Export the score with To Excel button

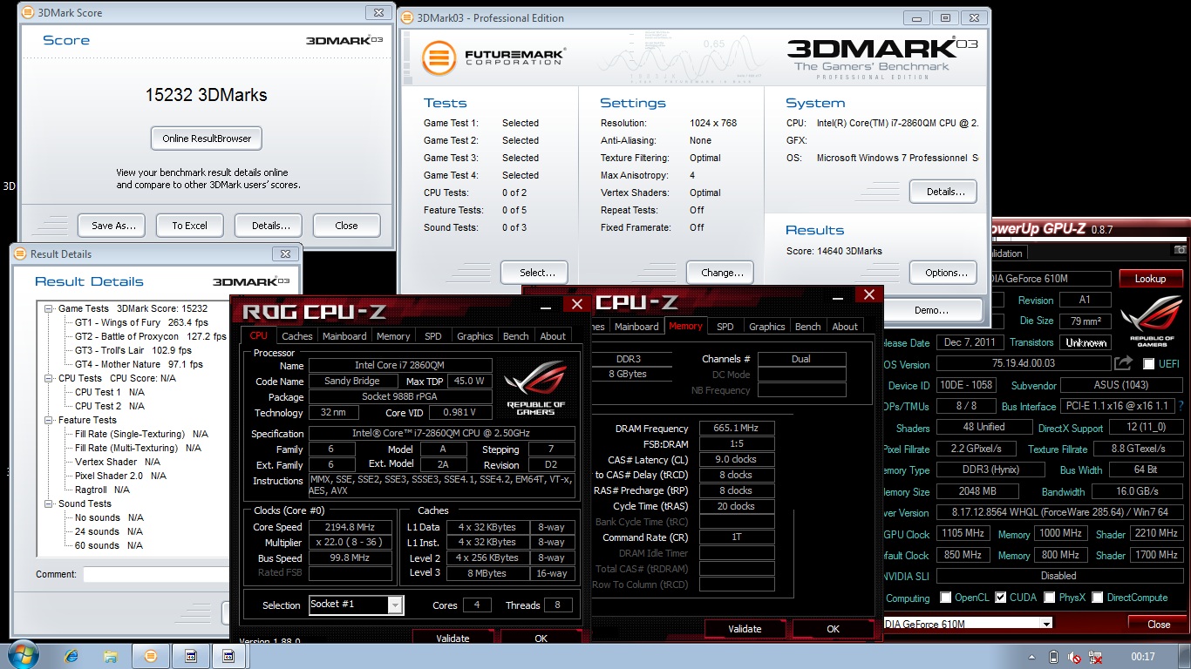click(x=189, y=225)
